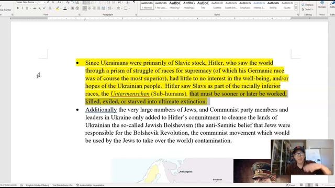Switch to Read Mode view icon
This screenshot has width=335, height=188.
pyautogui.click(x=301, y=185)
